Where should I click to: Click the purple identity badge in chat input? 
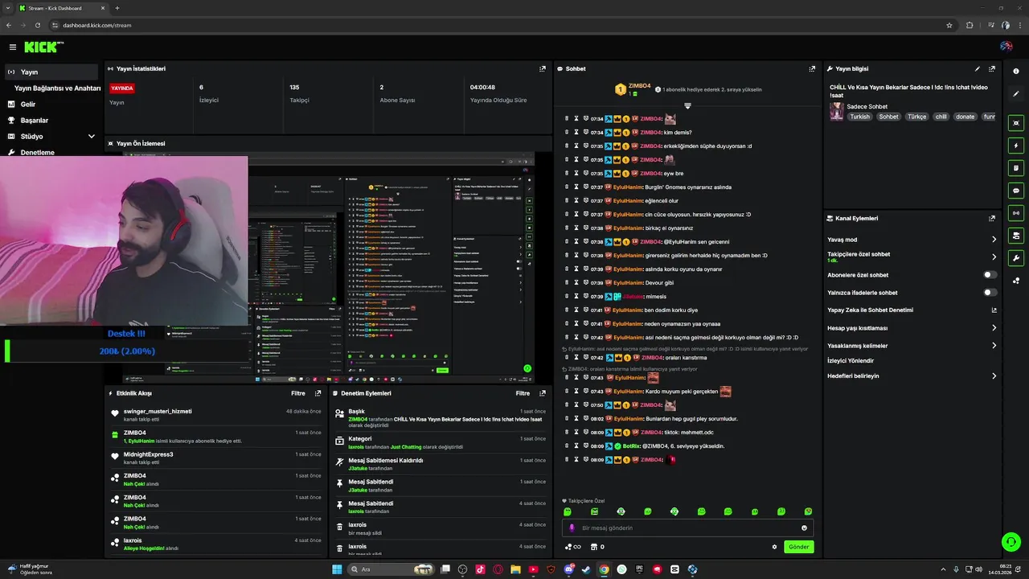(572, 528)
